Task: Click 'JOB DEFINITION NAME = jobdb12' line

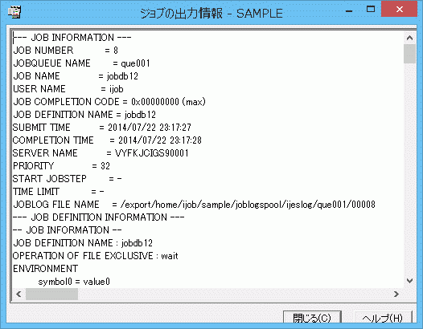Action: (84, 115)
